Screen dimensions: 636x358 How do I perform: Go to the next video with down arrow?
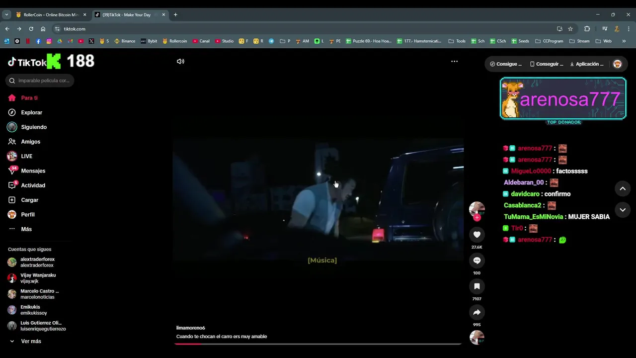pos(623,210)
